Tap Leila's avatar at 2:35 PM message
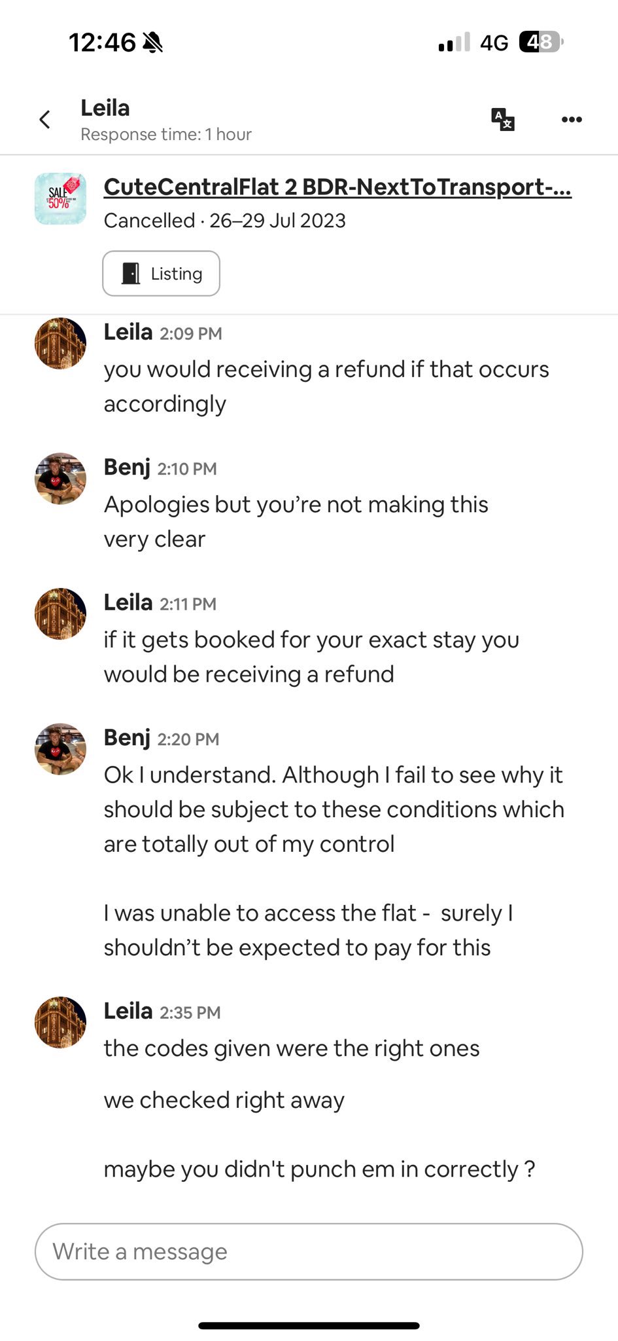The width and height of the screenshot is (618, 1341). (60, 1022)
